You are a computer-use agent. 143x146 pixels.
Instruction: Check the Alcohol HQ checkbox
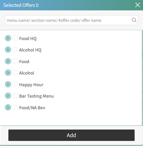15,49
